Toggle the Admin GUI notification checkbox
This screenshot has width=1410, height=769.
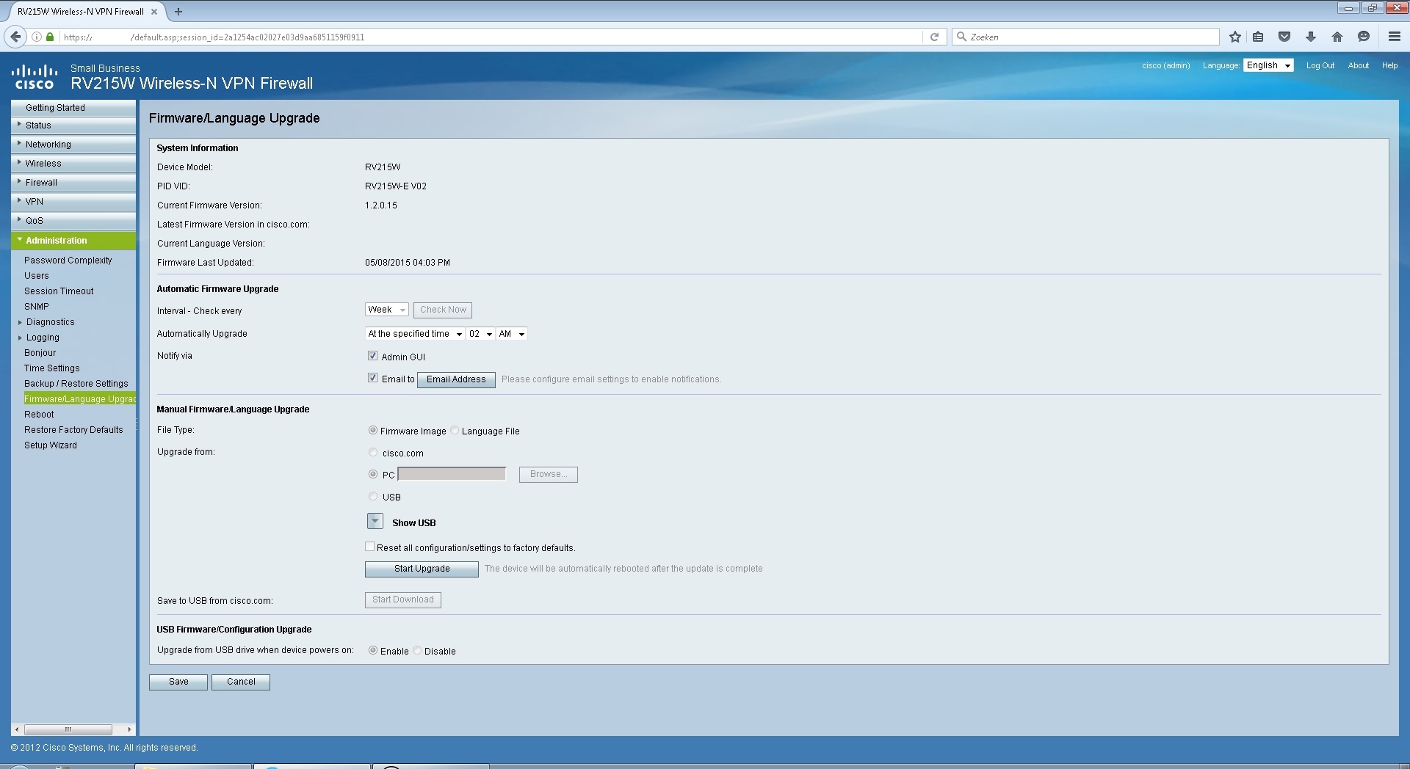tap(372, 356)
